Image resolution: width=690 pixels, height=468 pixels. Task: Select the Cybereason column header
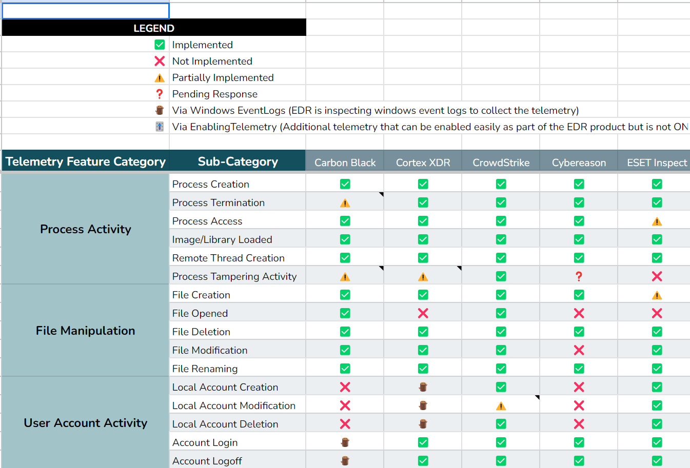(579, 160)
